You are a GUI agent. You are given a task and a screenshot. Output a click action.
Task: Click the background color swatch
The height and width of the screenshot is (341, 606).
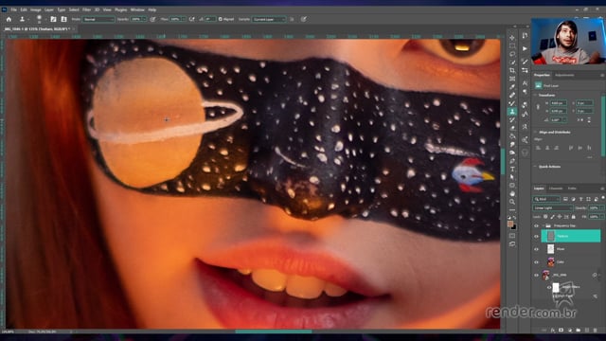click(x=513, y=227)
